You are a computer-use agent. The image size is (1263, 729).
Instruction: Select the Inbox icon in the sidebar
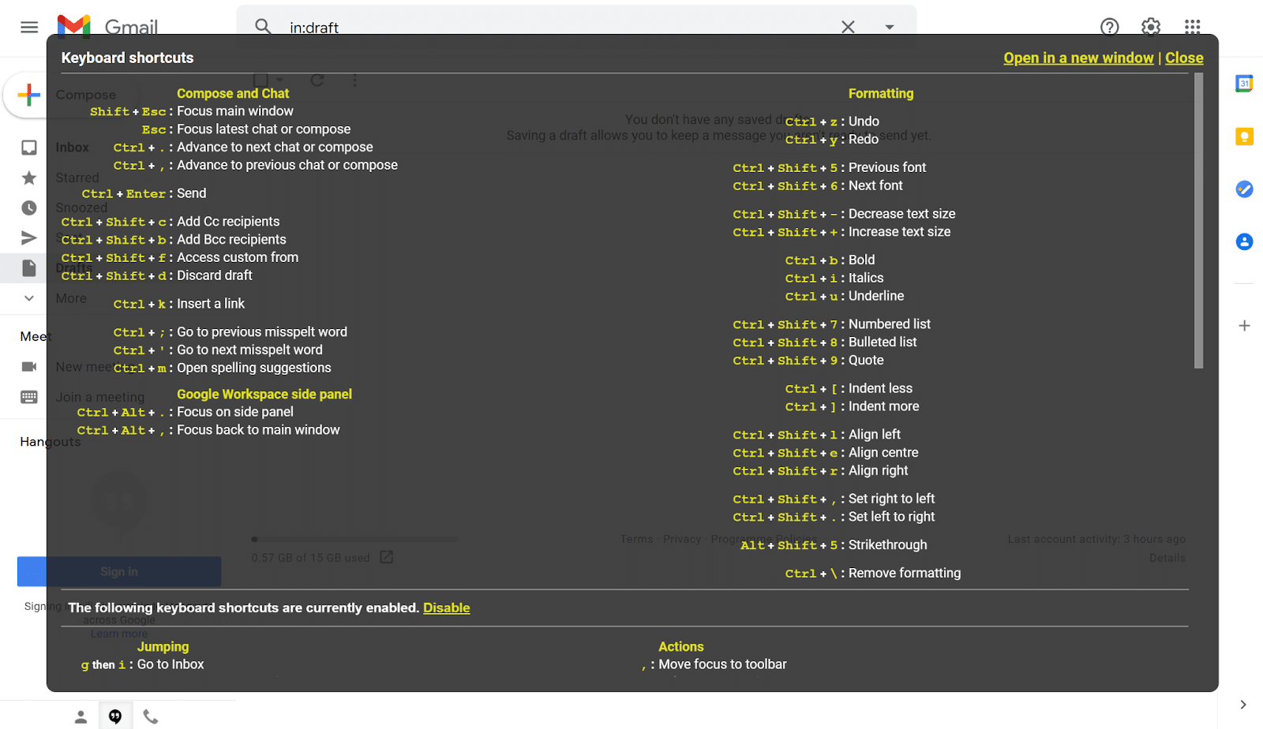click(28, 147)
